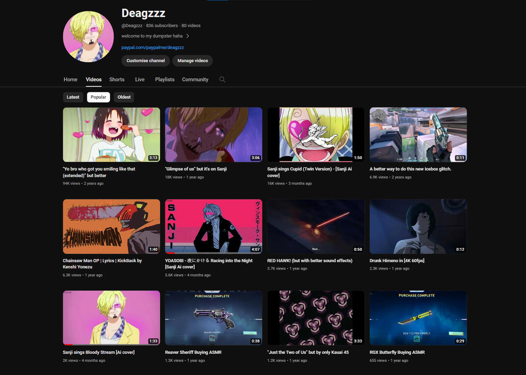
Task: Switch to the Community tab
Action: click(x=195, y=80)
